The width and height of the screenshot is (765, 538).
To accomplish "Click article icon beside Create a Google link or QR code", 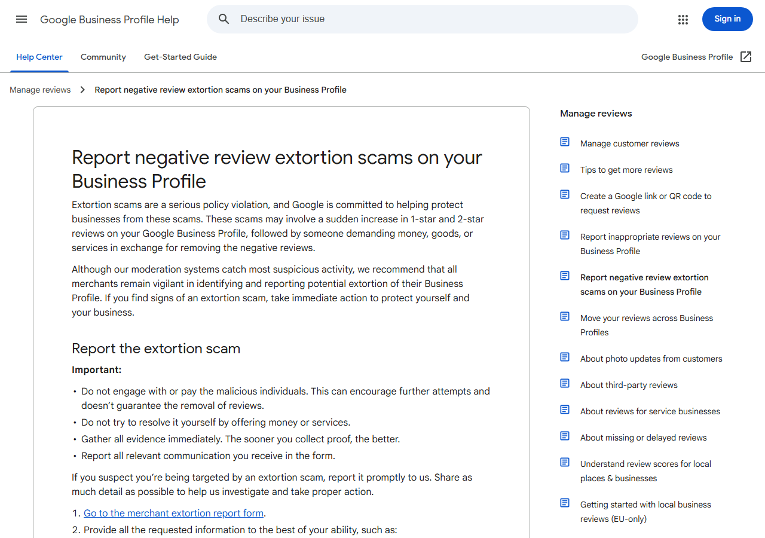I will coord(565,194).
